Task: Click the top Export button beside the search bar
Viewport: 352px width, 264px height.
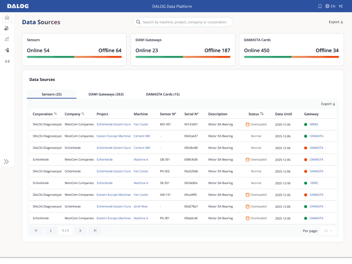Action: coord(336,22)
